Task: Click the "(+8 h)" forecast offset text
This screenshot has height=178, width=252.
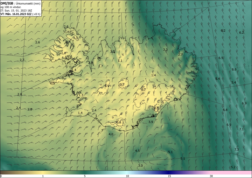Action: [x=36, y=14]
